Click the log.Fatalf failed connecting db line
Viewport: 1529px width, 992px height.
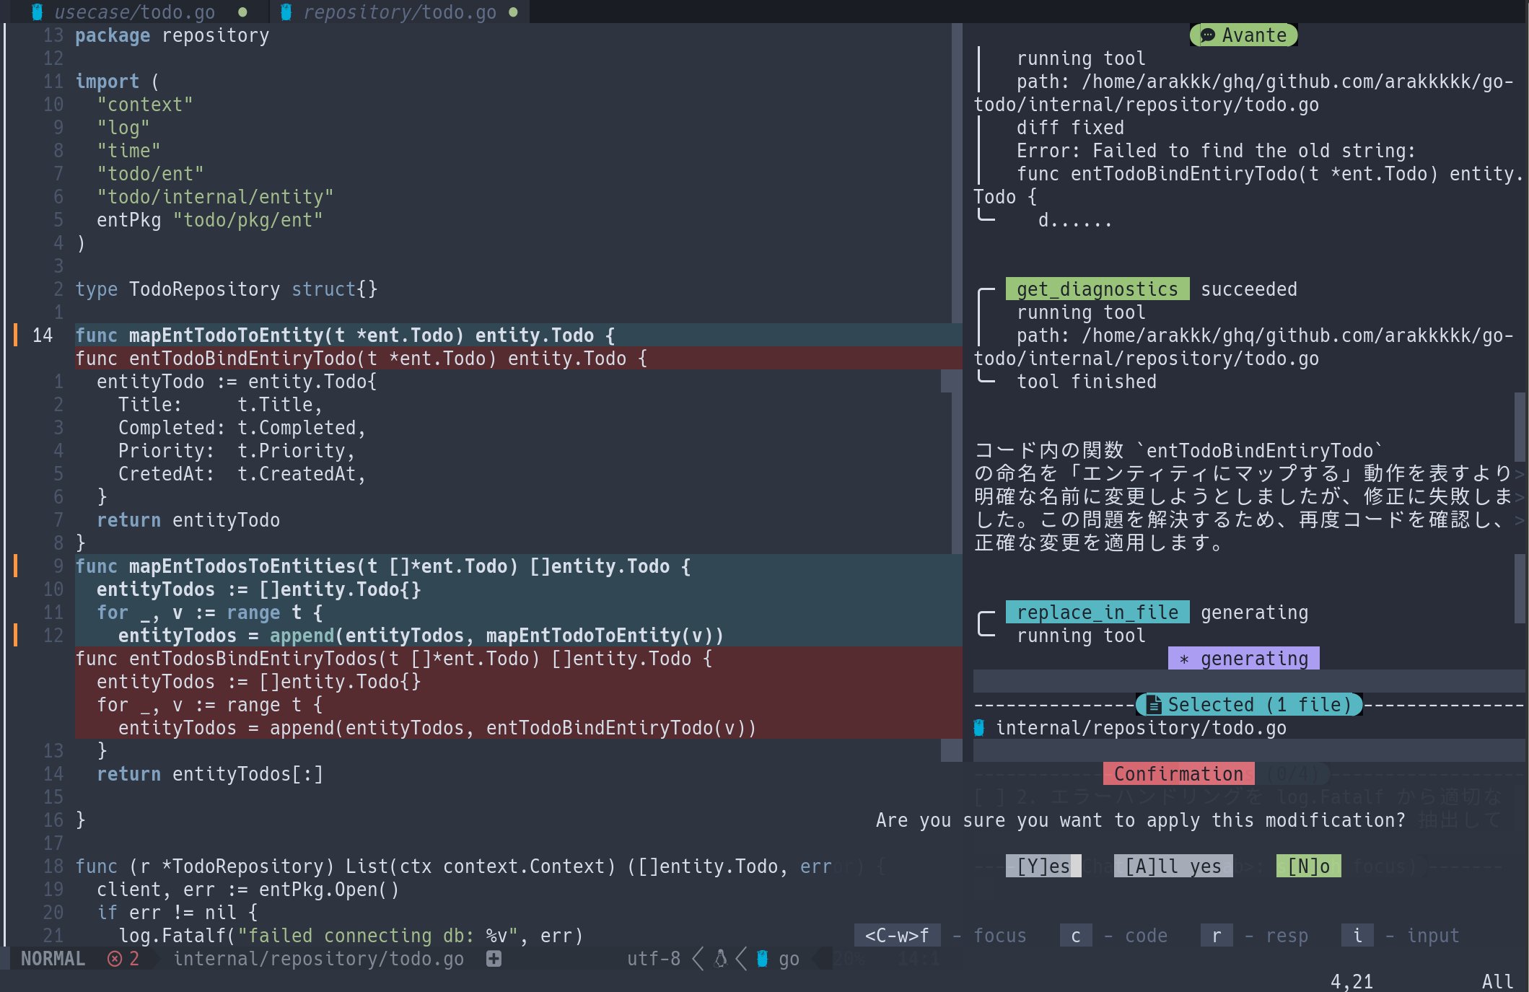[x=351, y=936]
